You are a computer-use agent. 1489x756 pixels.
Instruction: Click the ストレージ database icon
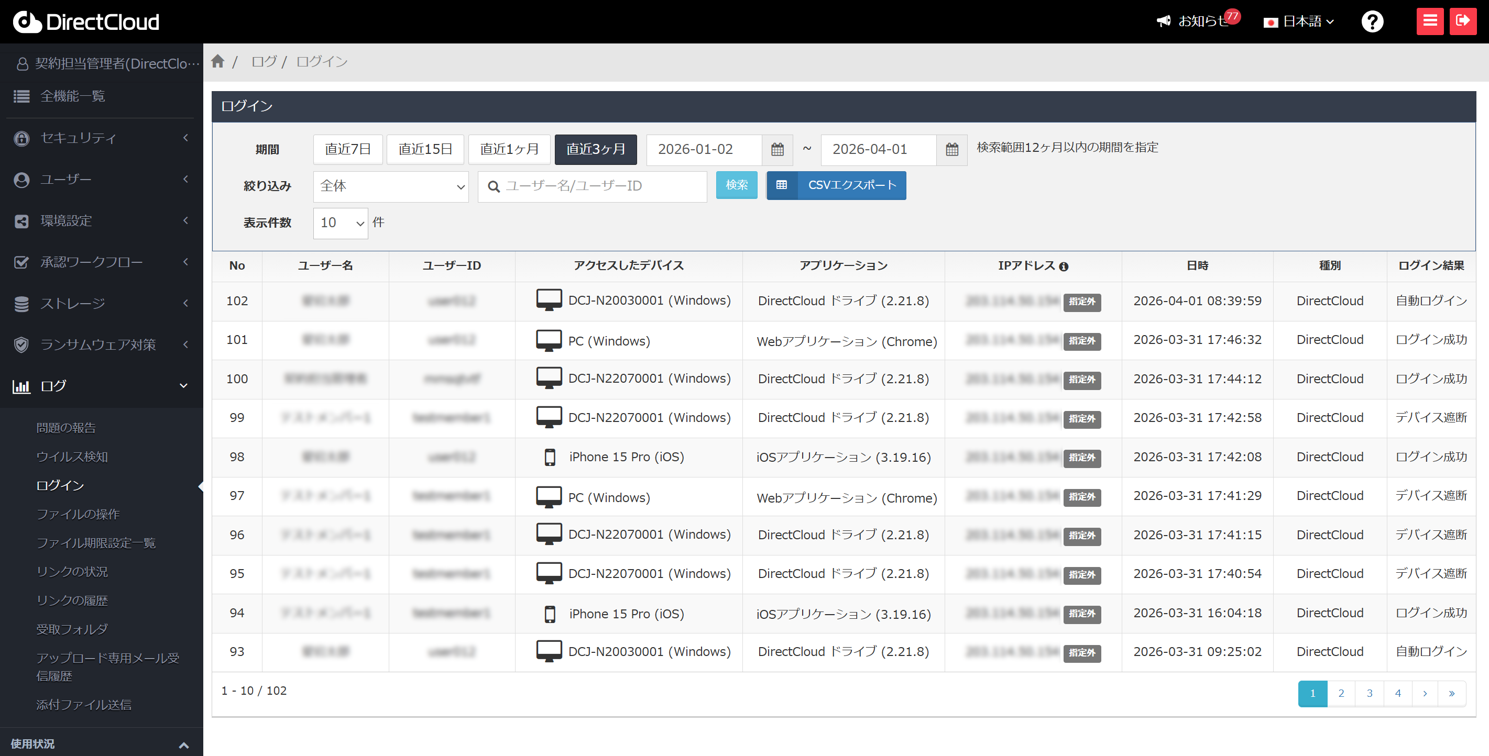click(21, 304)
